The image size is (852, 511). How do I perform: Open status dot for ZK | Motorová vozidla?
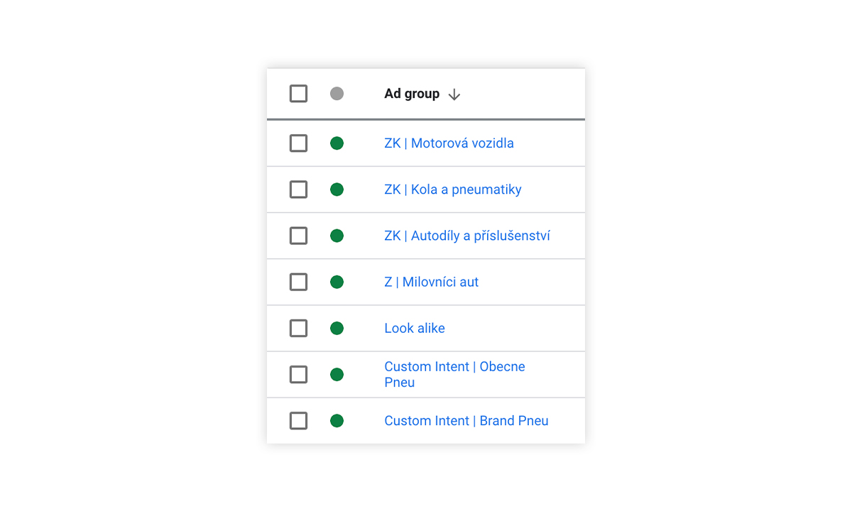pyautogui.click(x=337, y=143)
